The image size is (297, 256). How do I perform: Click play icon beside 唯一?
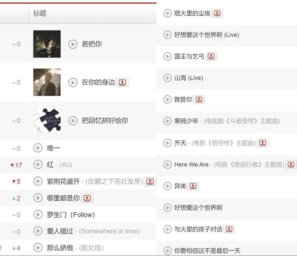tap(38, 148)
